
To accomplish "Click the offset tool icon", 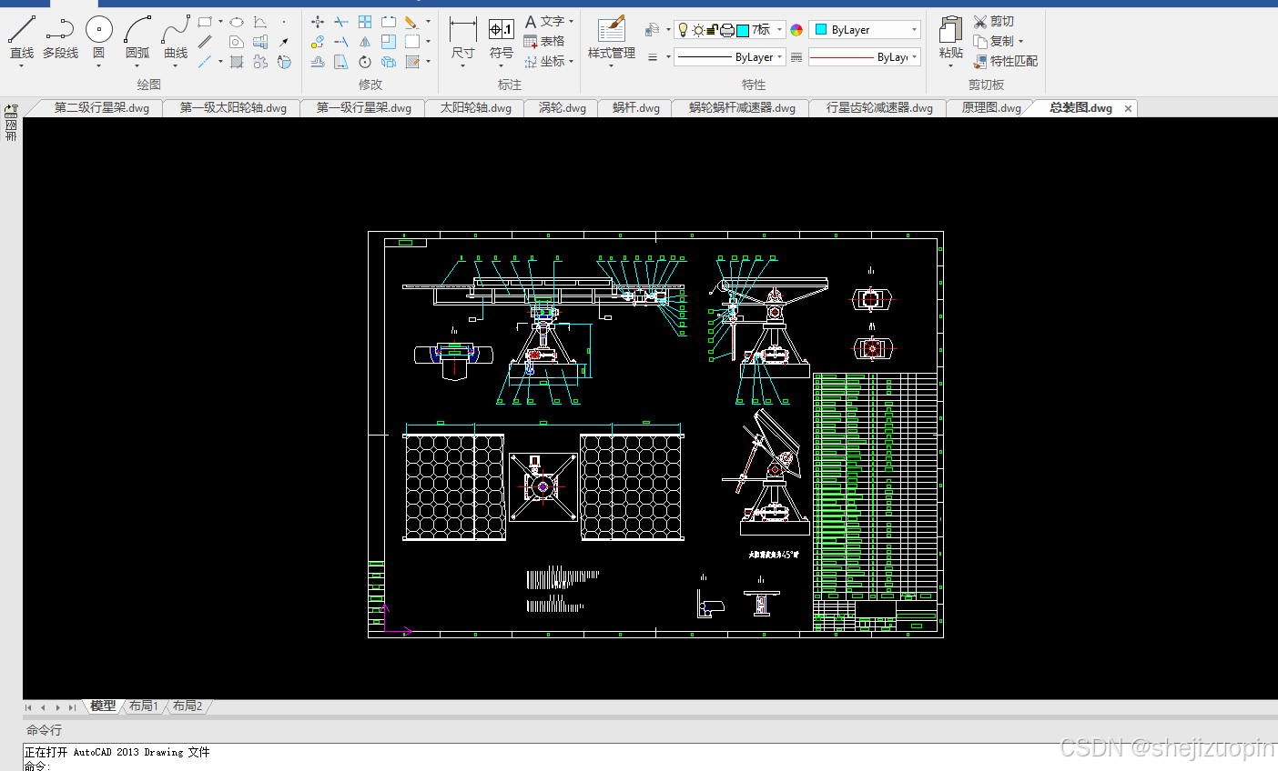I will pyautogui.click(x=318, y=62).
